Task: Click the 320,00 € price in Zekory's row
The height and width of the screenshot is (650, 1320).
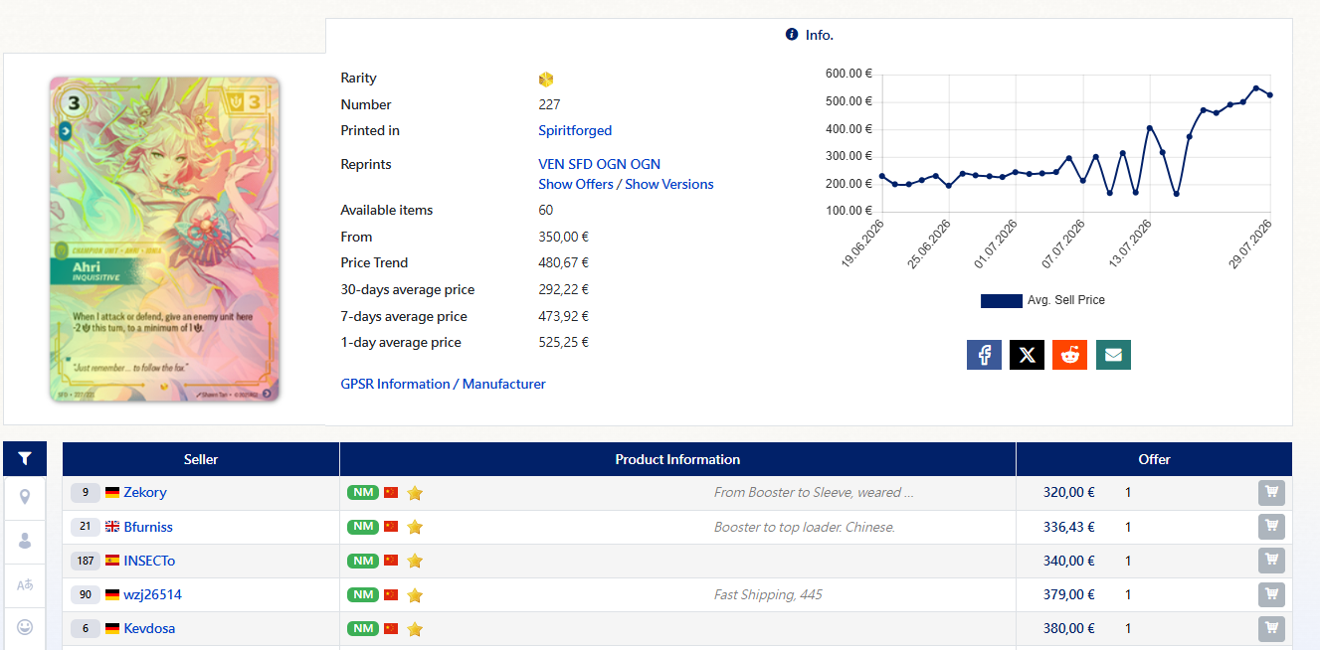Action: [1069, 493]
